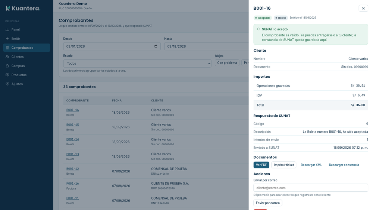The width and height of the screenshot is (373, 210).
Task: Open factura F001-16 link
Action: pos(73,184)
